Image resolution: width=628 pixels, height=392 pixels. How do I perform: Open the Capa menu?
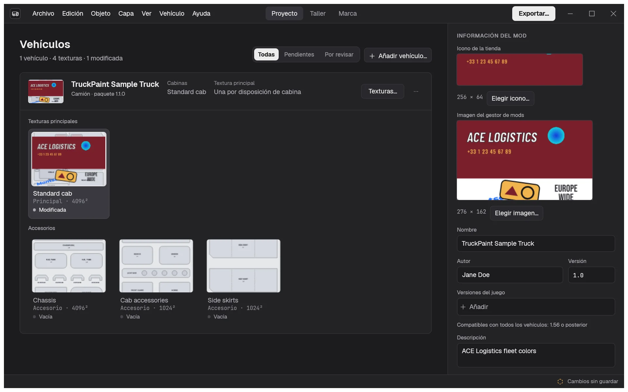[x=126, y=14]
